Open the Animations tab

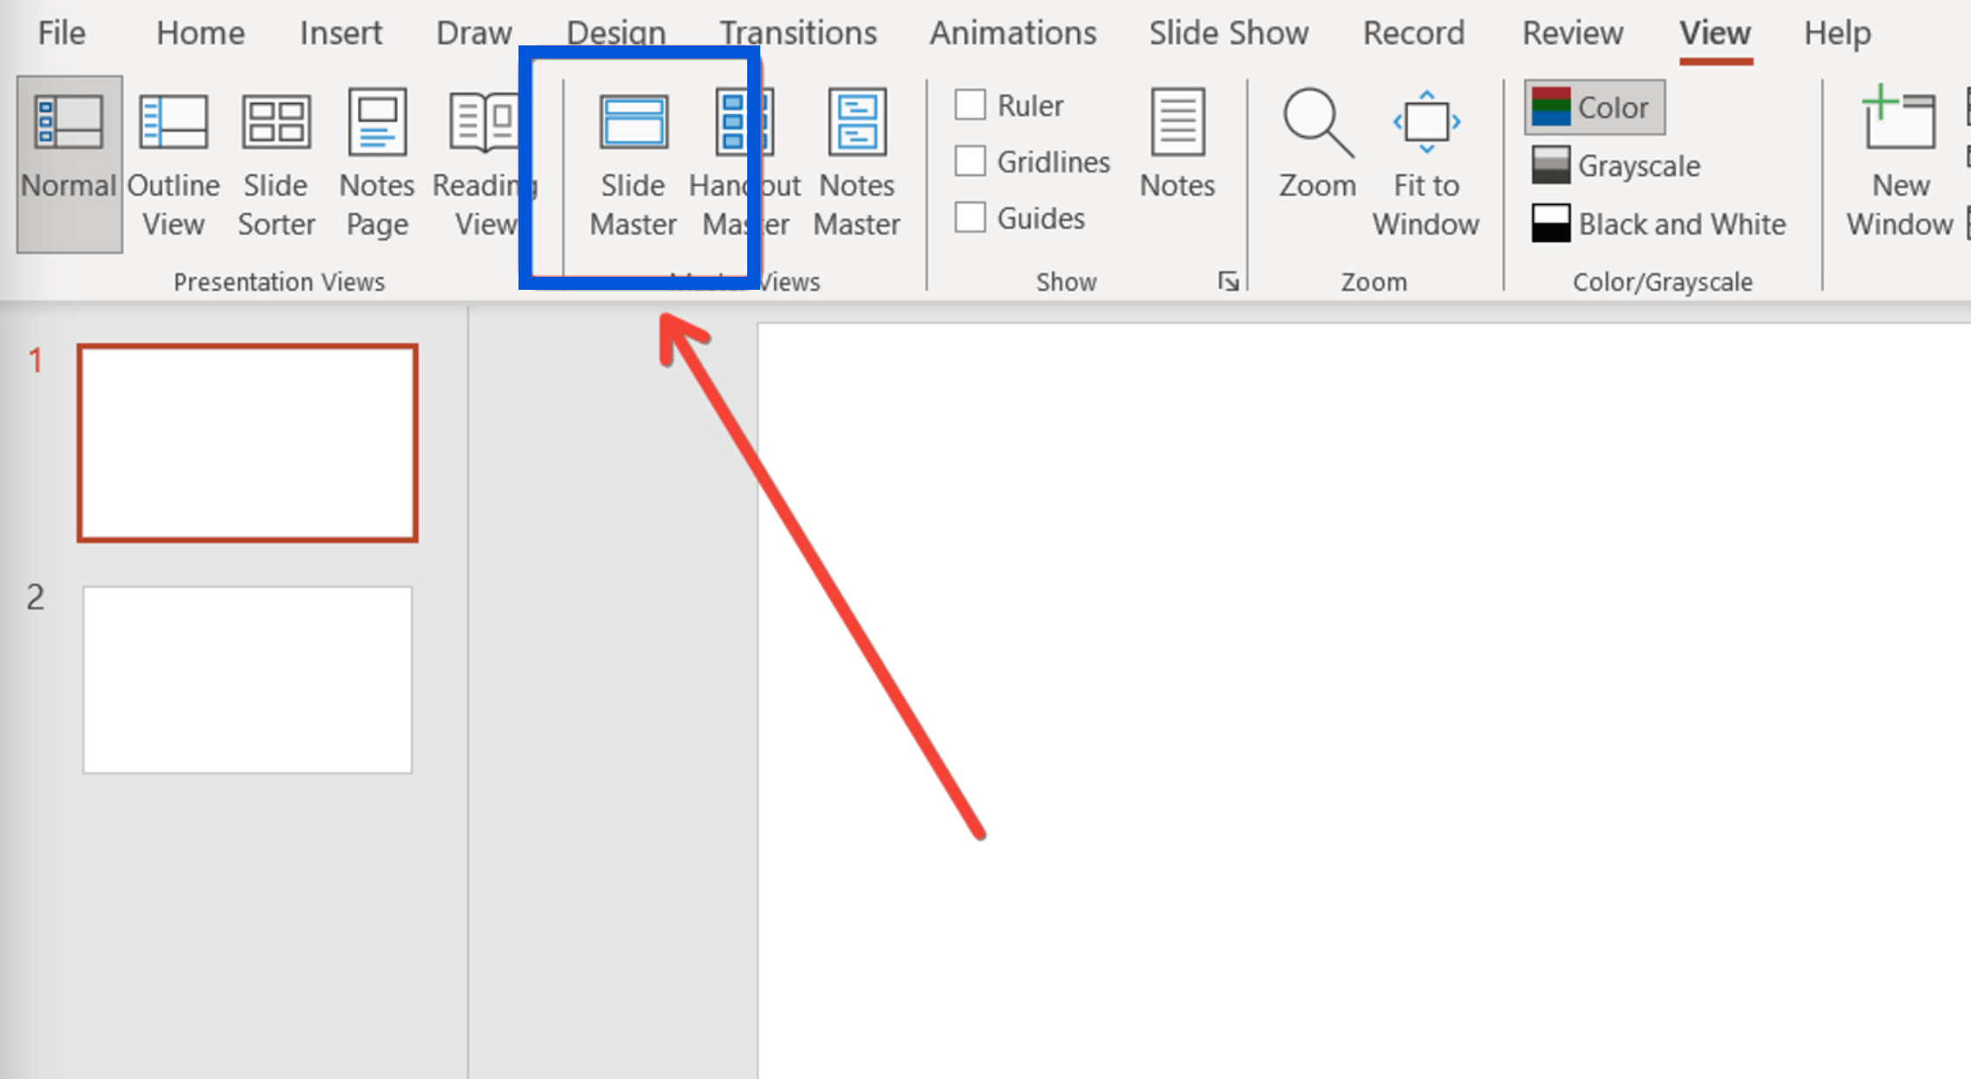(1013, 33)
